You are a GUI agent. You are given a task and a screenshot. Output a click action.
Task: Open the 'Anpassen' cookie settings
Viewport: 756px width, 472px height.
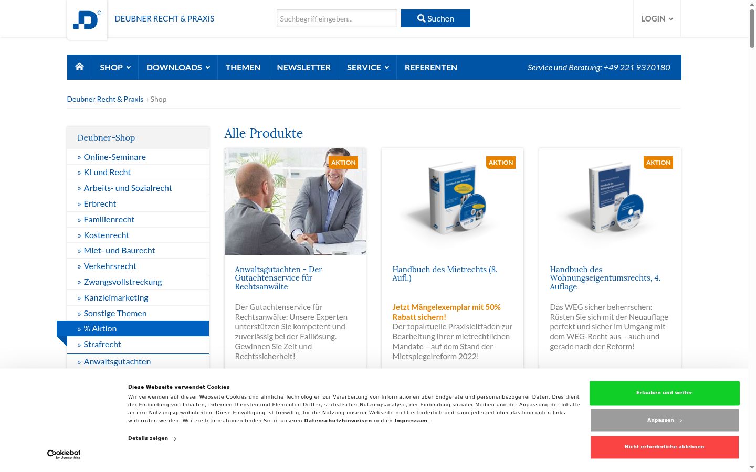point(665,420)
